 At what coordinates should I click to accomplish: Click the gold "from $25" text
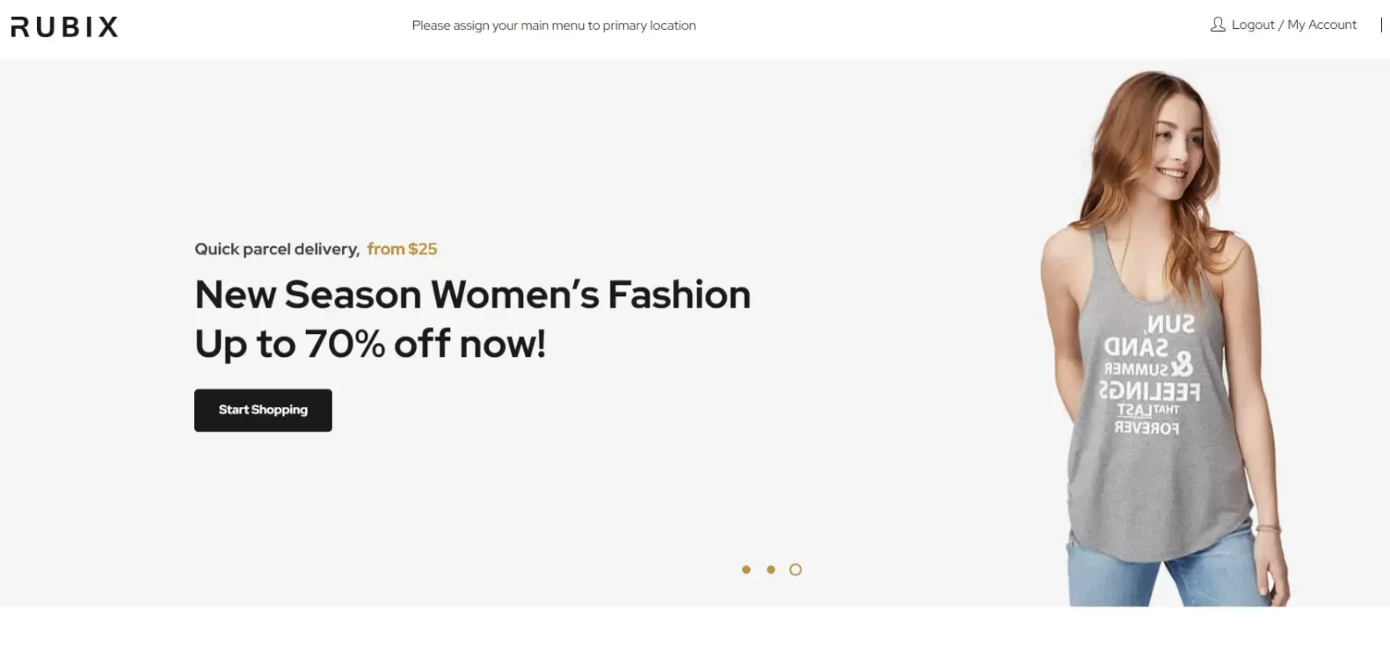pyautogui.click(x=402, y=249)
